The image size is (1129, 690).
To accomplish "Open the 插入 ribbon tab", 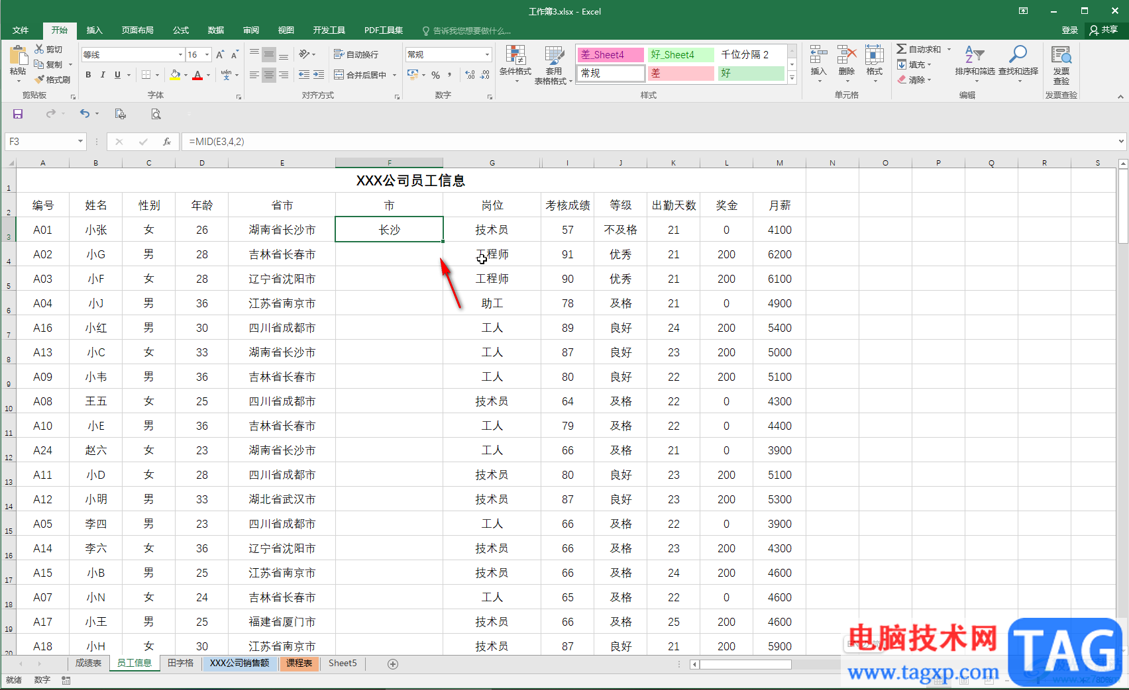I will (x=94, y=30).
